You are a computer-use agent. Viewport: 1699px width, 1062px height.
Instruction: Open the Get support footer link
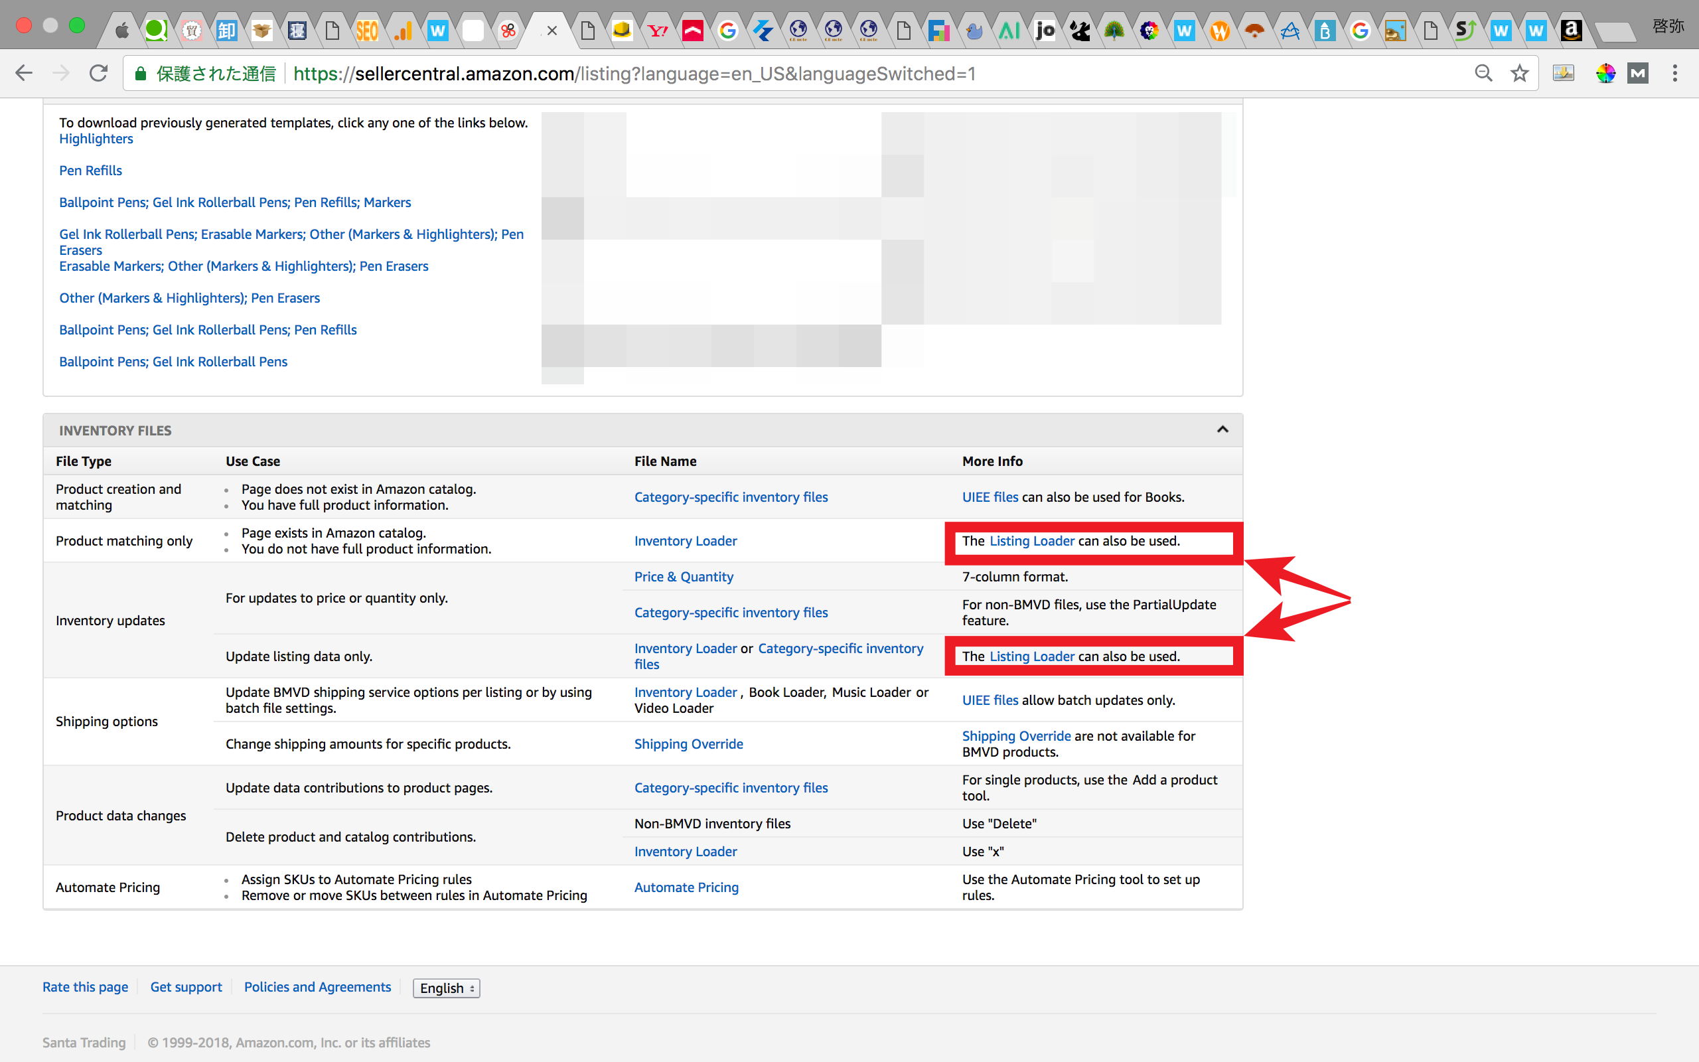[186, 987]
